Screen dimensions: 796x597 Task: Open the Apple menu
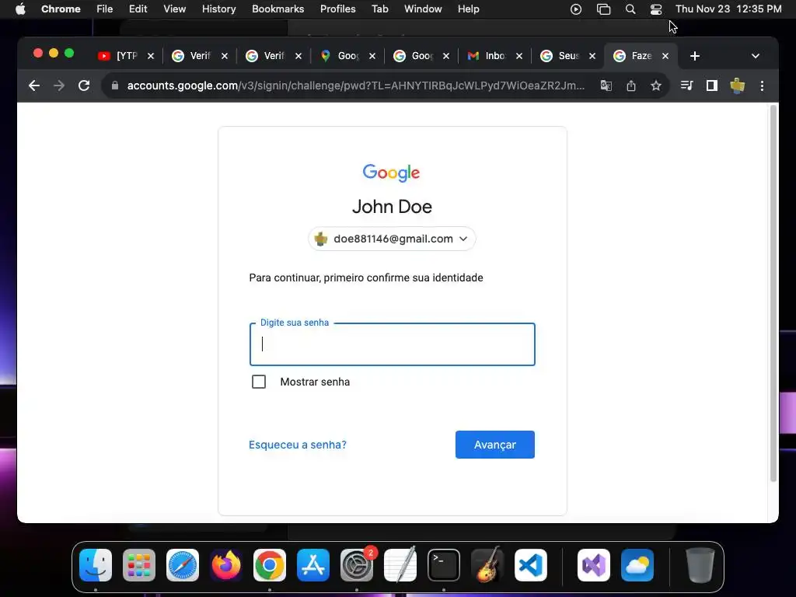coord(20,9)
